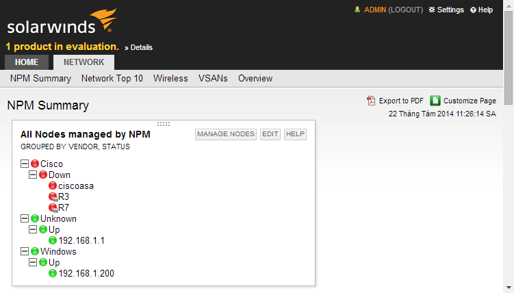Click the red status icon beside R7
The width and height of the screenshot is (514, 293).
click(53, 208)
